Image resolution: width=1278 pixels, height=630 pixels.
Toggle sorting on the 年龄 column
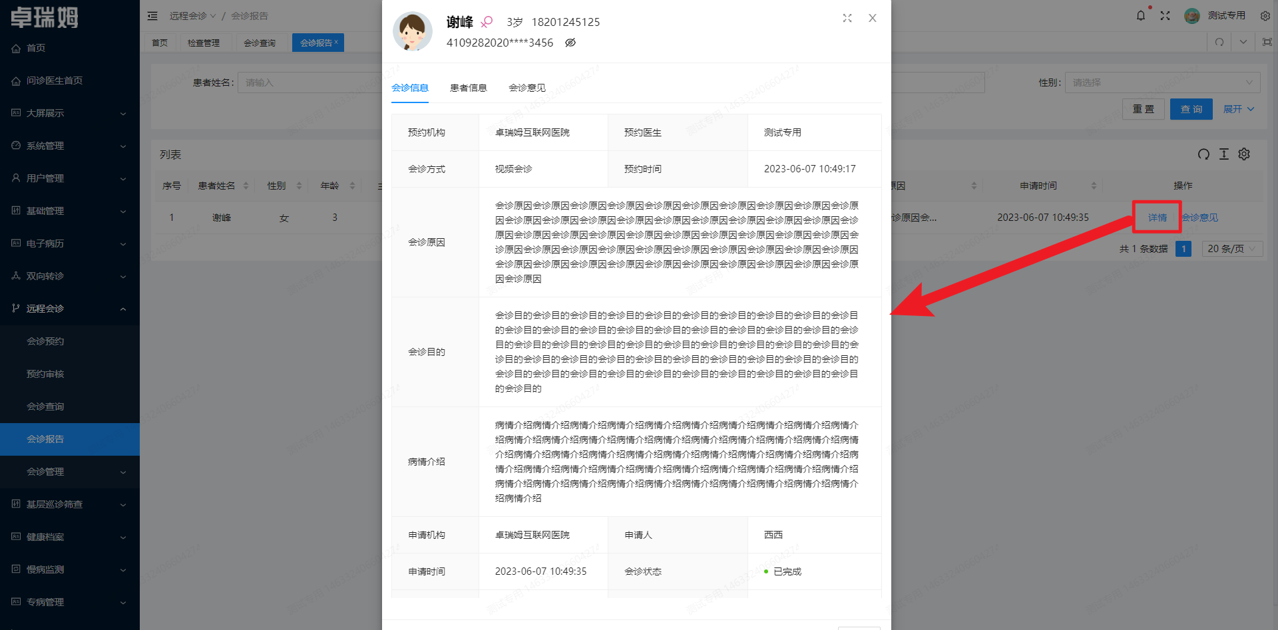click(x=353, y=186)
